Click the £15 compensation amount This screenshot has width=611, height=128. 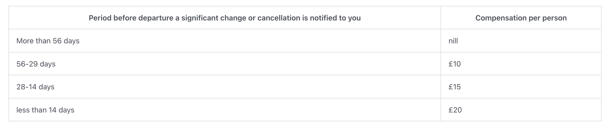(x=454, y=87)
